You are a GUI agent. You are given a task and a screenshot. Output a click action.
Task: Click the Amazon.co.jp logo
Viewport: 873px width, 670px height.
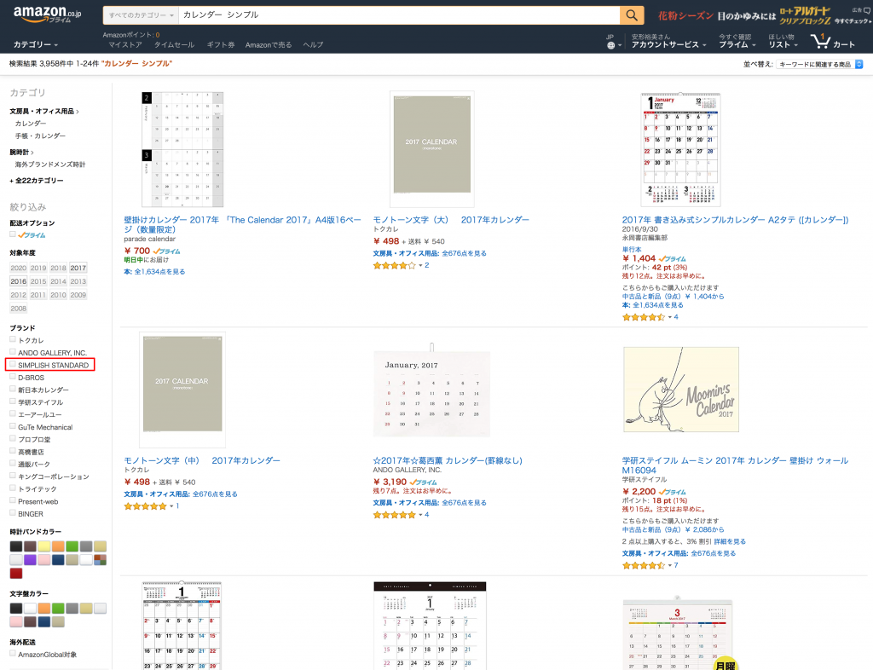pyautogui.click(x=48, y=14)
